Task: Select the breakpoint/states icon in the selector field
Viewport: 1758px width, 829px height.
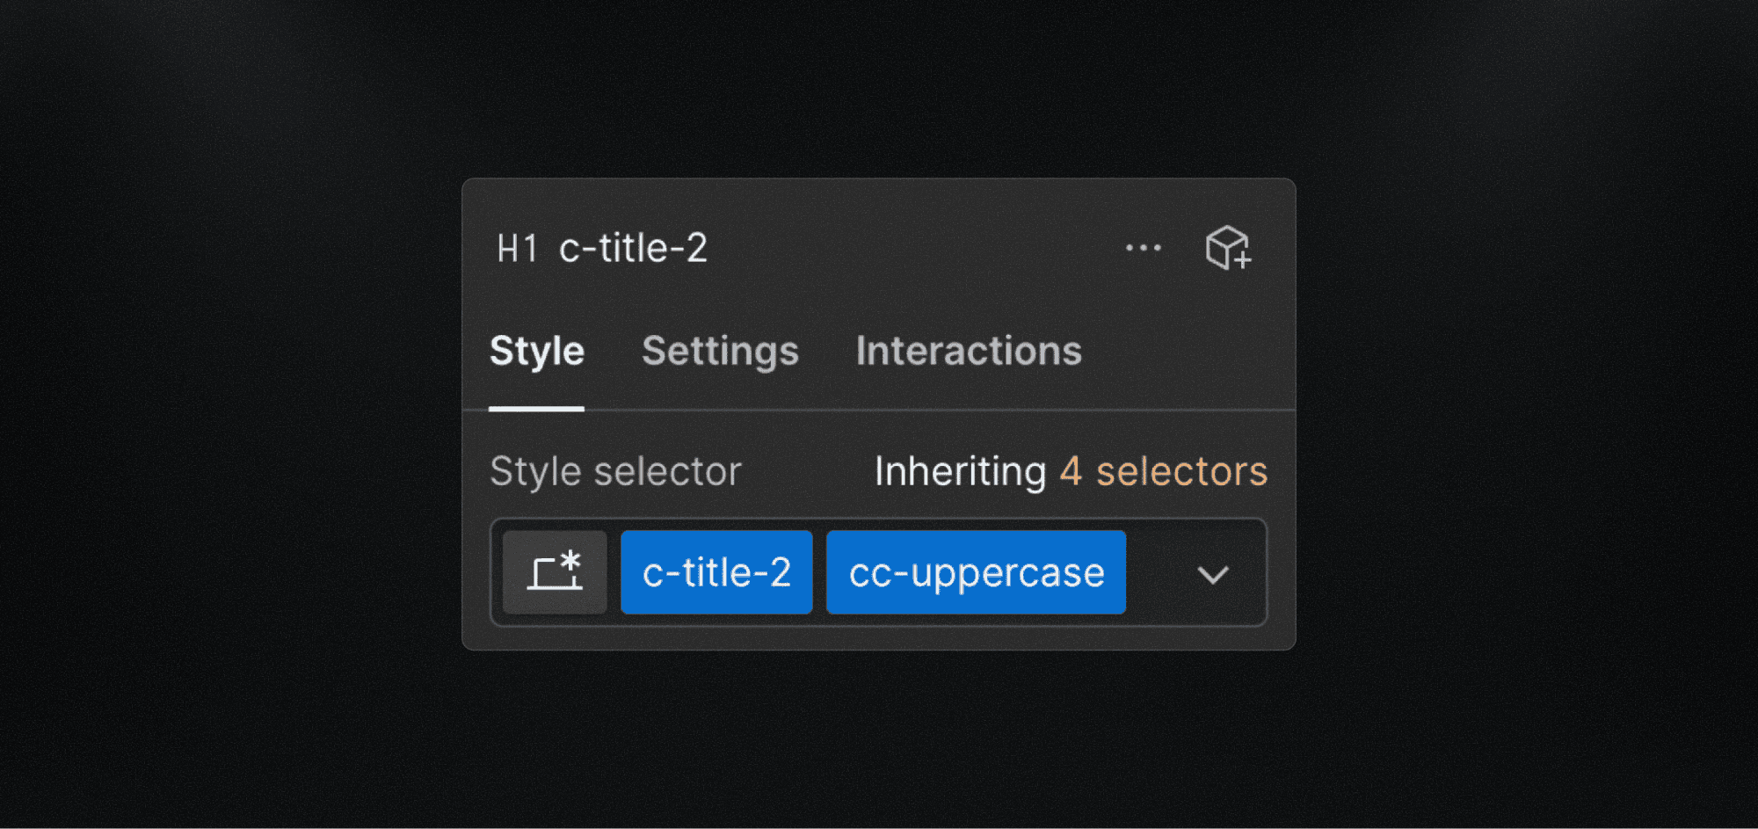Action: [553, 571]
